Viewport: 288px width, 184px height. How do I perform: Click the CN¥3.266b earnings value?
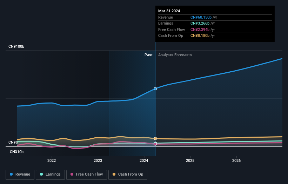point(200,23)
